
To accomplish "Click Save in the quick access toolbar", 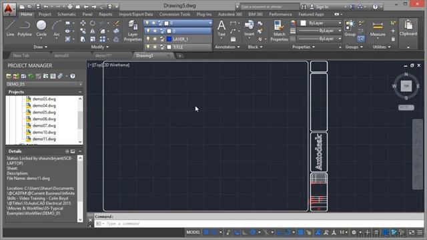I will click(37, 7).
